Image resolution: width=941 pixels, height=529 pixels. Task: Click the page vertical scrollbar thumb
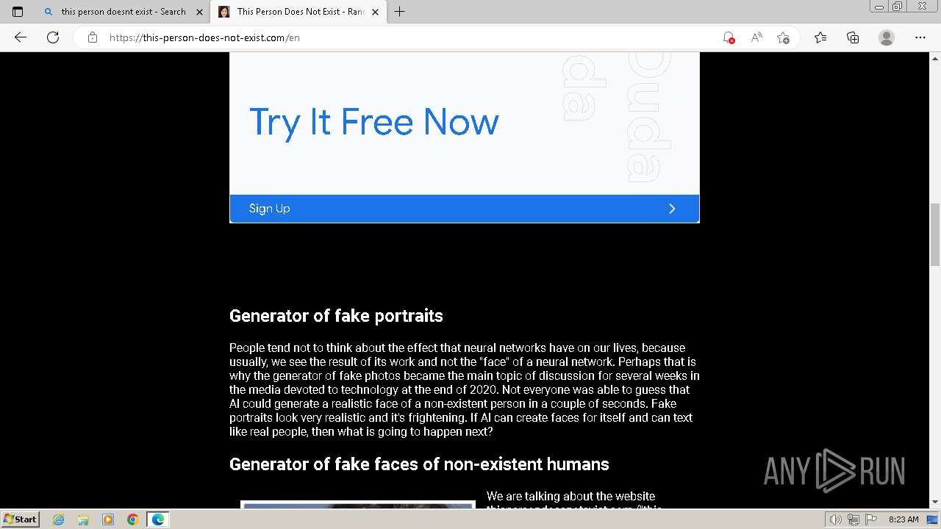(935, 234)
